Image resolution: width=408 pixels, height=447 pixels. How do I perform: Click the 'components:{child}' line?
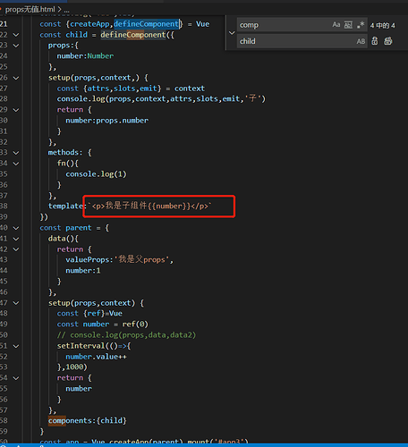coord(88,421)
